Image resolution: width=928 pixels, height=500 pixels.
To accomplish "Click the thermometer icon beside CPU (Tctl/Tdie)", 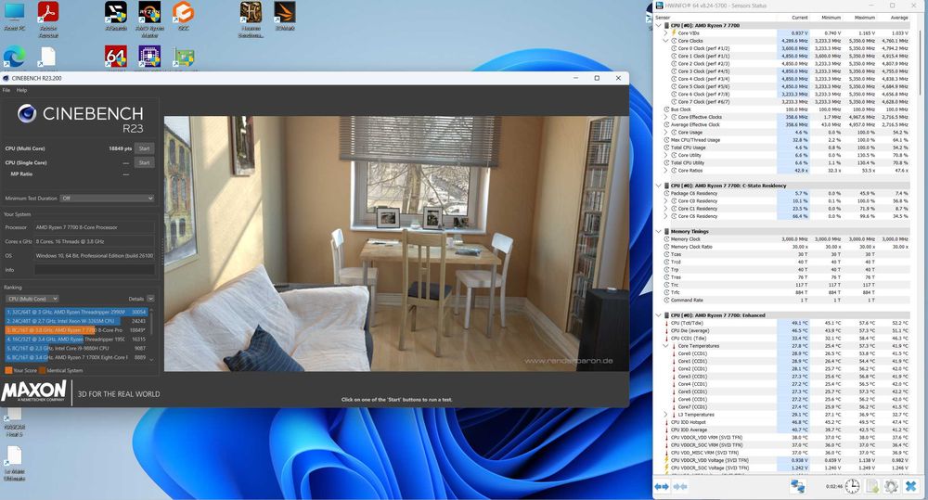I will (x=667, y=323).
